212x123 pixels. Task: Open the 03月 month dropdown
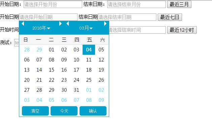(x=86, y=28)
